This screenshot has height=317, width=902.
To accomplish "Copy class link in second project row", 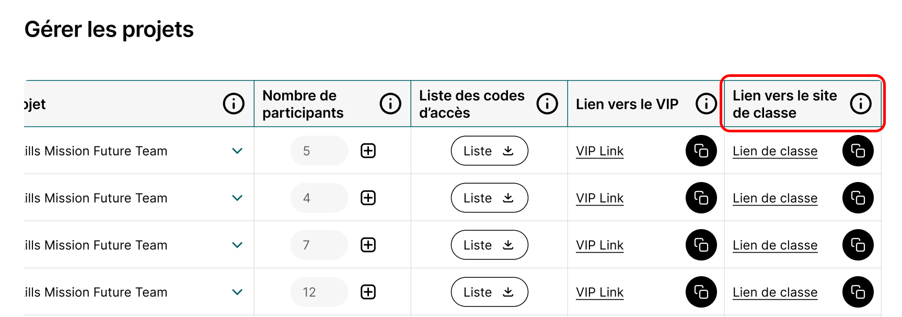I will tap(858, 198).
